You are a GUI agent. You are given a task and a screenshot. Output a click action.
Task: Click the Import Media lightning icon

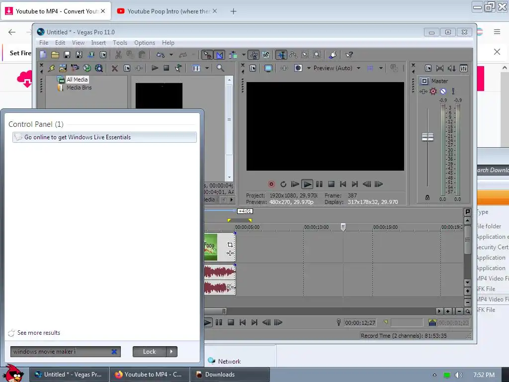click(51, 68)
